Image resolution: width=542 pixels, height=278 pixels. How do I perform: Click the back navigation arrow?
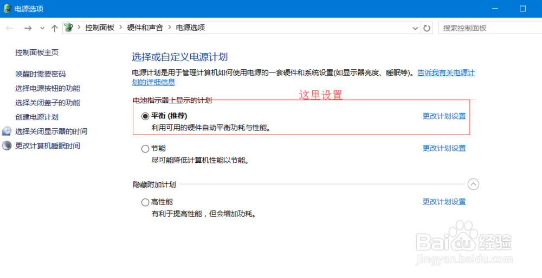tap(9, 28)
